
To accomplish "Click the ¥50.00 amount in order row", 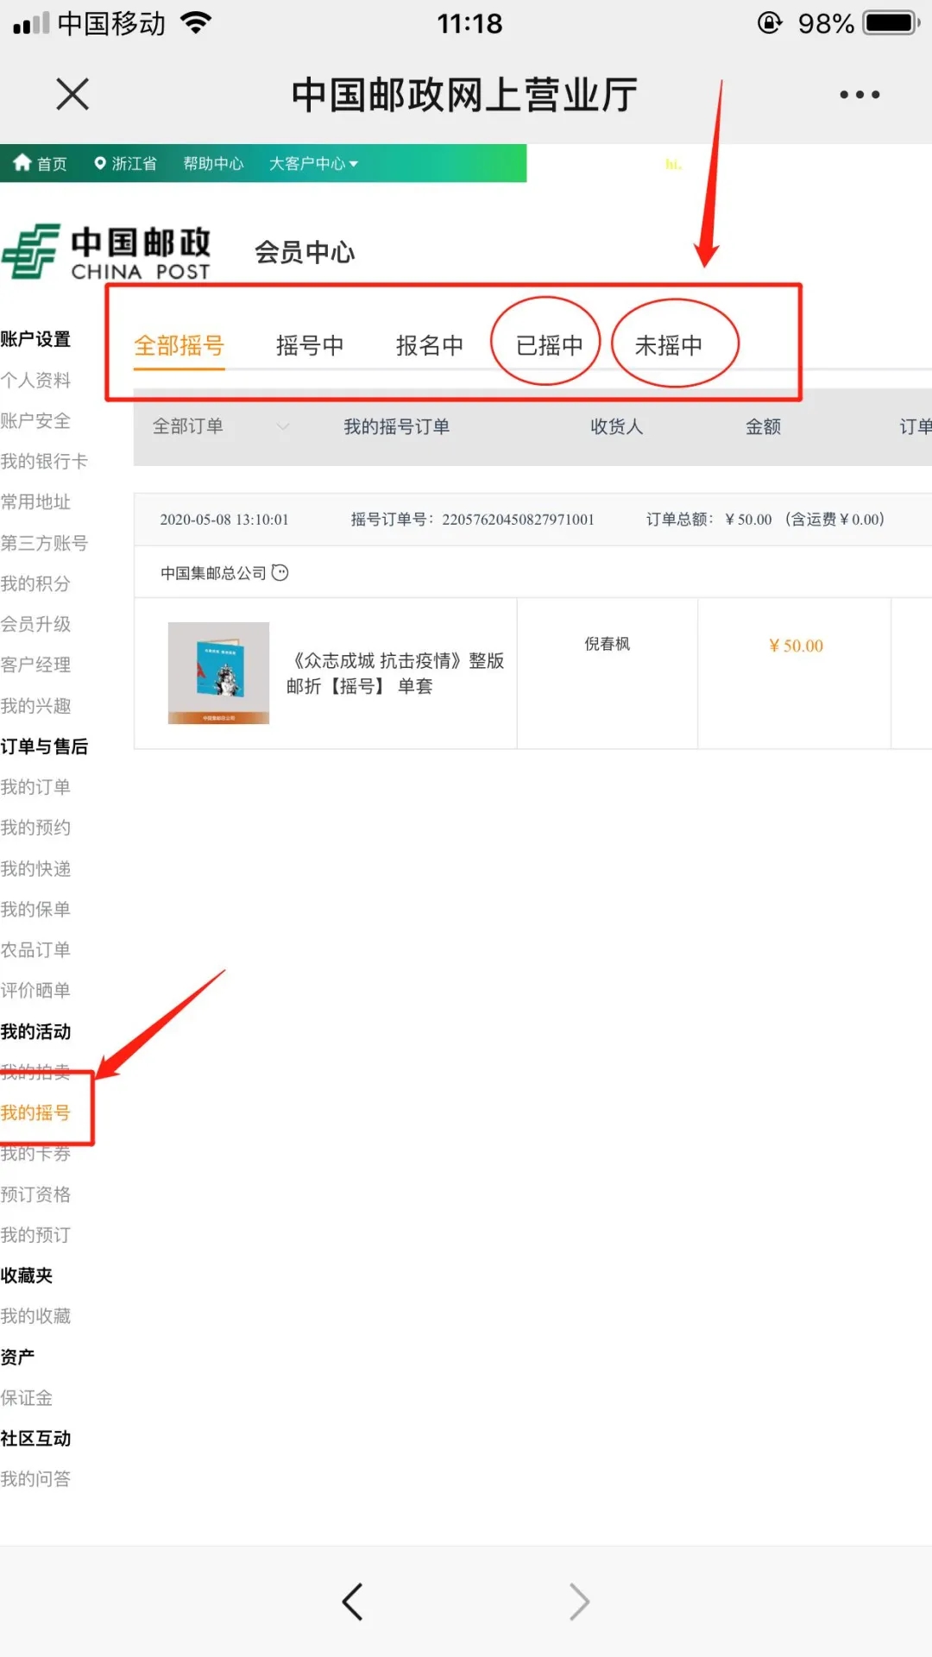I will click(796, 646).
